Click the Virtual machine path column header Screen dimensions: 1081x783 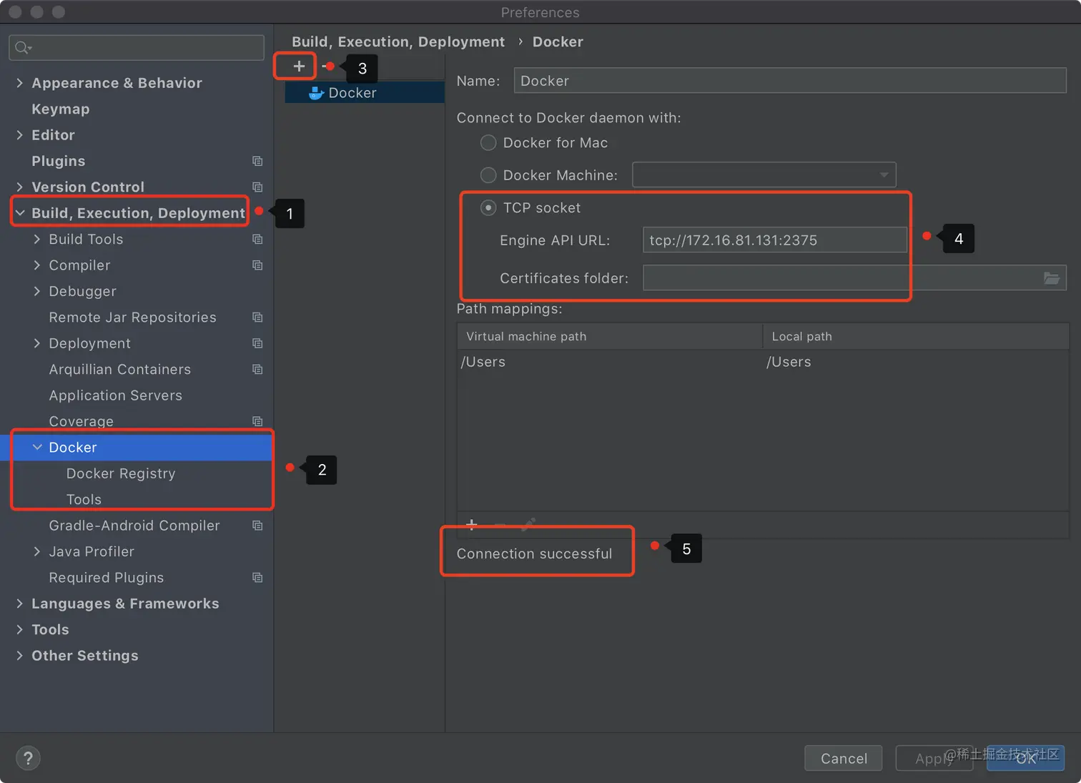coord(610,337)
